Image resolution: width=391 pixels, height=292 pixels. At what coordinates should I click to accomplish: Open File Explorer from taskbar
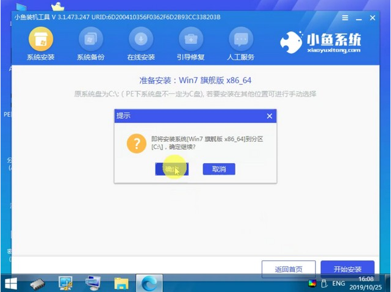pos(121,284)
